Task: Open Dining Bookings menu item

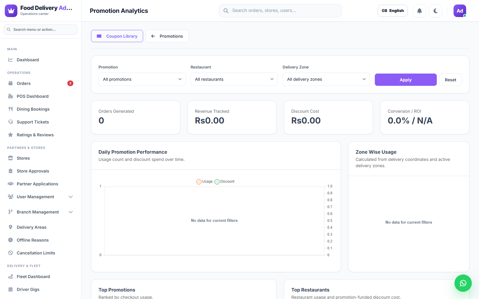Action: [x=40, y=109]
